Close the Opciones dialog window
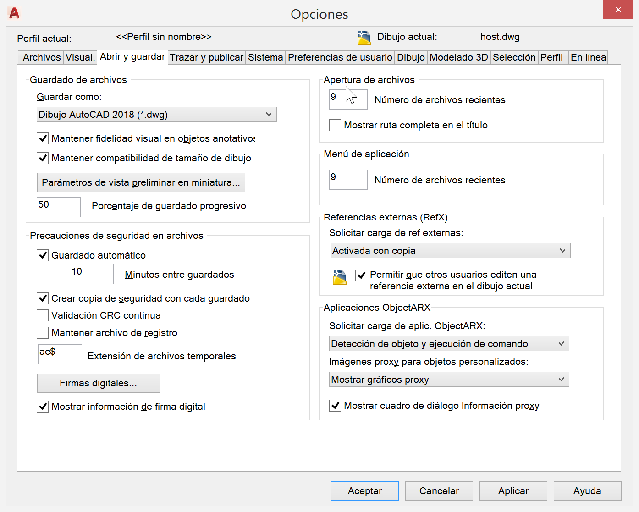Image resolution: width=639 pixels, height=512 pixels. point(618,10)
